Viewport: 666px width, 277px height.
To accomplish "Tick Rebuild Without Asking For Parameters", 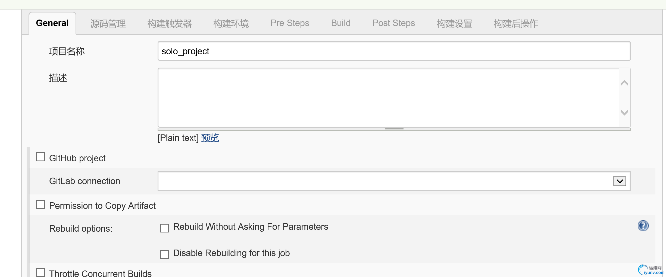I will tap(165, 228).
